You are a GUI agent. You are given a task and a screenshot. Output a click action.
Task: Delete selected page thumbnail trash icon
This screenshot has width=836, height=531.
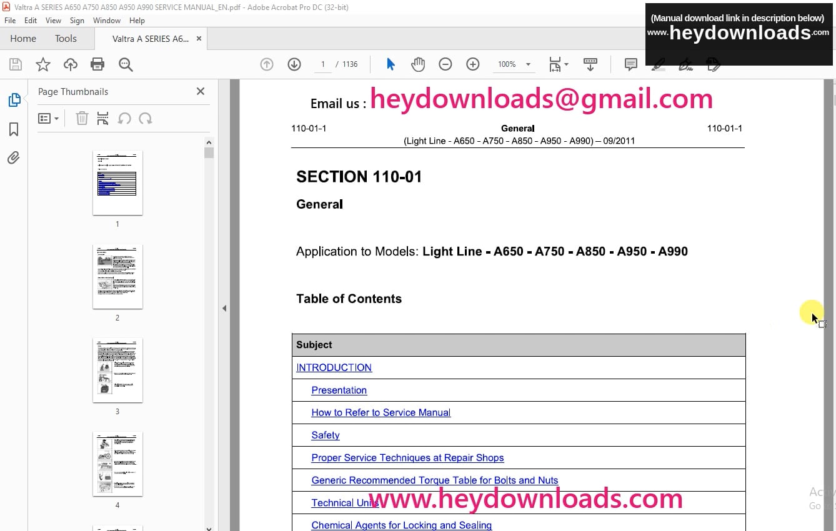tap(82, 118)
